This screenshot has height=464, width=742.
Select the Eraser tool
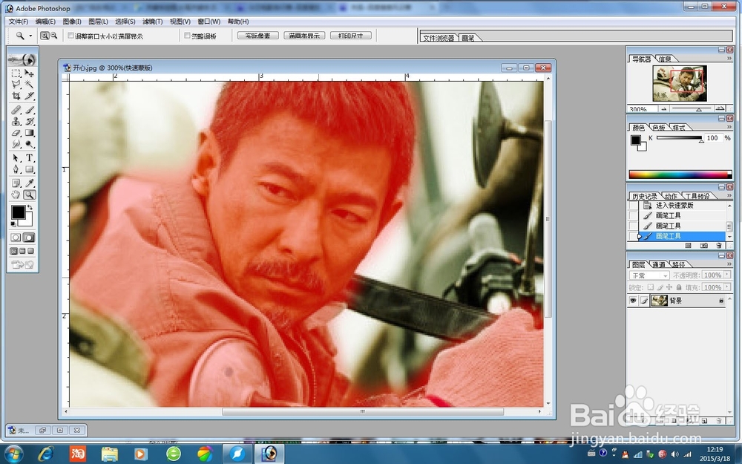click(16, 133)
